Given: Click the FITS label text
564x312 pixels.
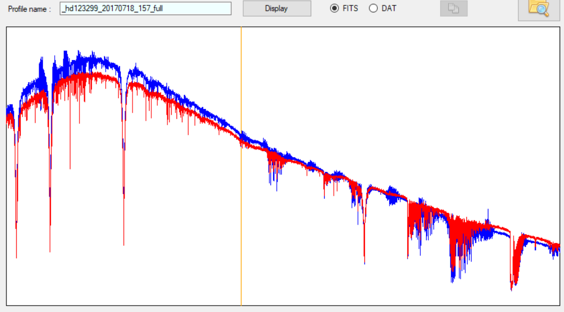Looking at the screenshot, I should coord(350,9).
